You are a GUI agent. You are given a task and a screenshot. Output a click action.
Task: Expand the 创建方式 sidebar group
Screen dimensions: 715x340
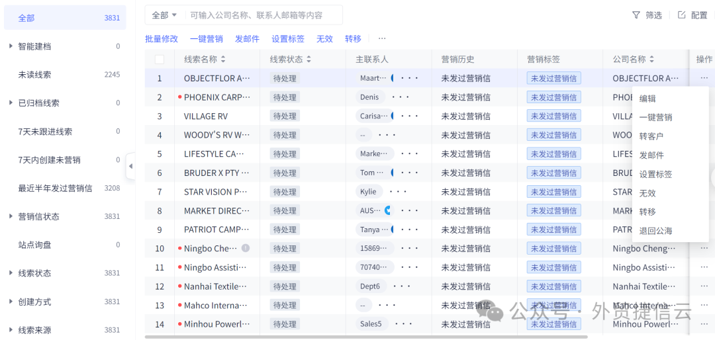(x=11, y=302)
